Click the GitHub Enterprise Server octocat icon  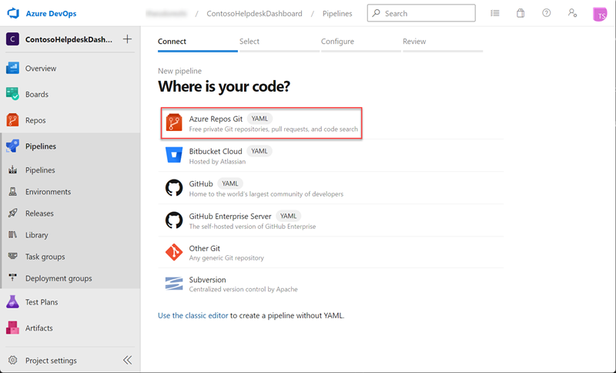point(174,220)
